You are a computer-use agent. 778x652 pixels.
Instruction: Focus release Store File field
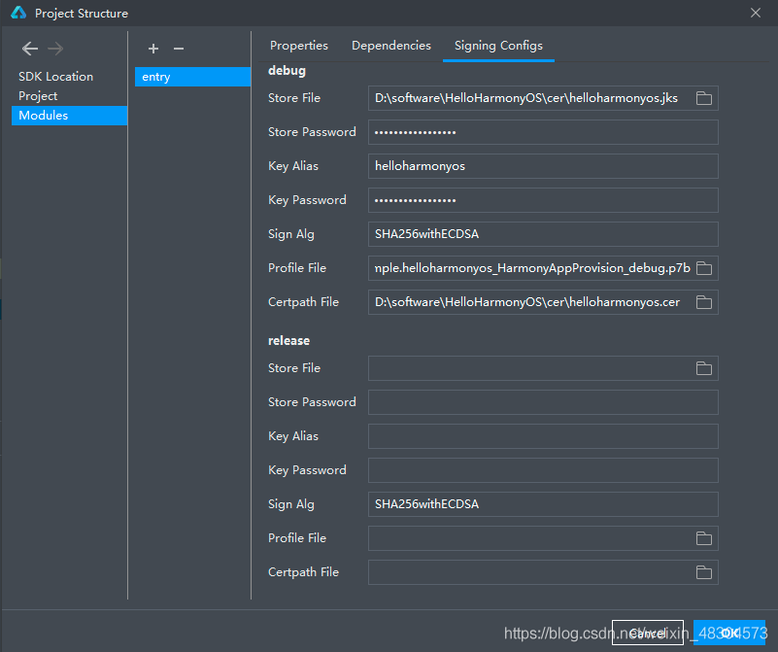543,368
